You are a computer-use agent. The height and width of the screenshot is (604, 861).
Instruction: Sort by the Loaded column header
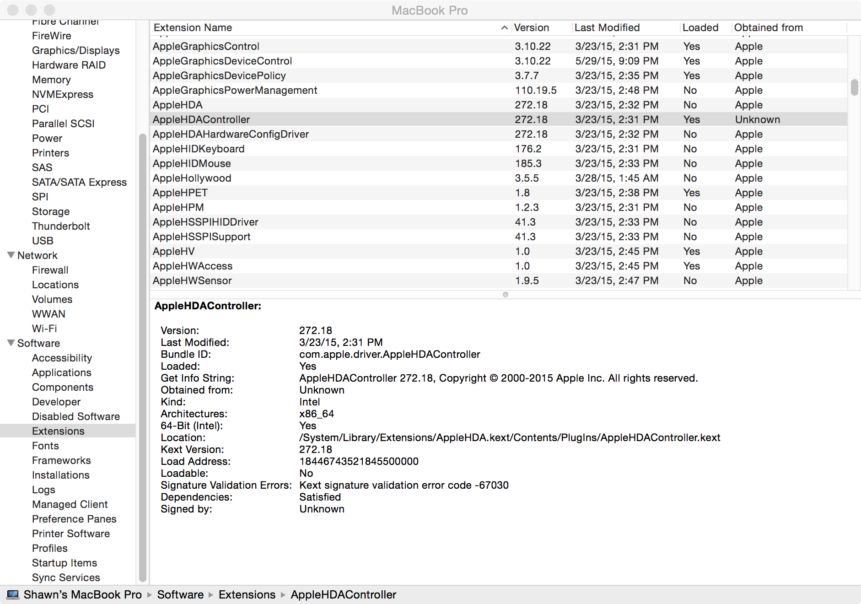(700, 27)
